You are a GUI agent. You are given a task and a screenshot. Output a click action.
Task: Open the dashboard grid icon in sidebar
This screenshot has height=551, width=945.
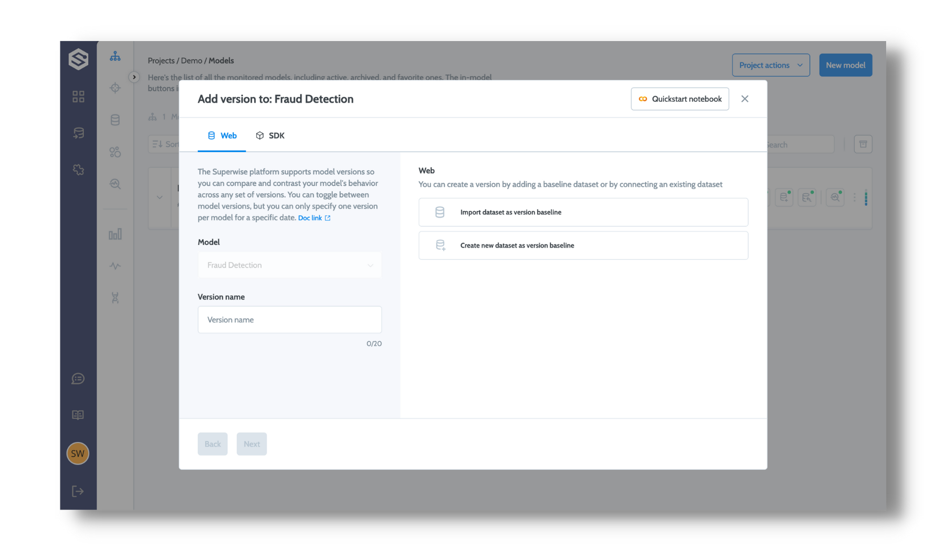pyautogui.click(x=78, y=97)
